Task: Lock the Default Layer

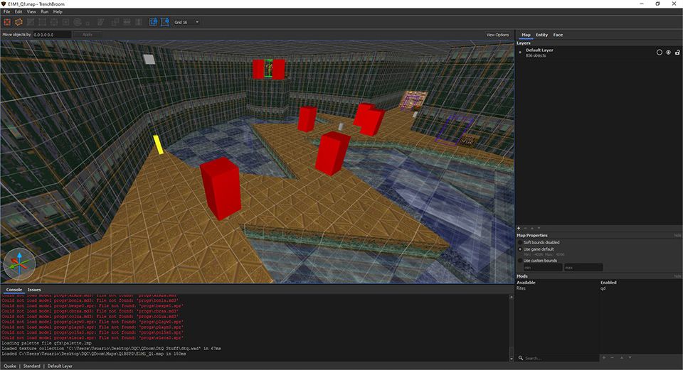Action: tap(676, 53)
